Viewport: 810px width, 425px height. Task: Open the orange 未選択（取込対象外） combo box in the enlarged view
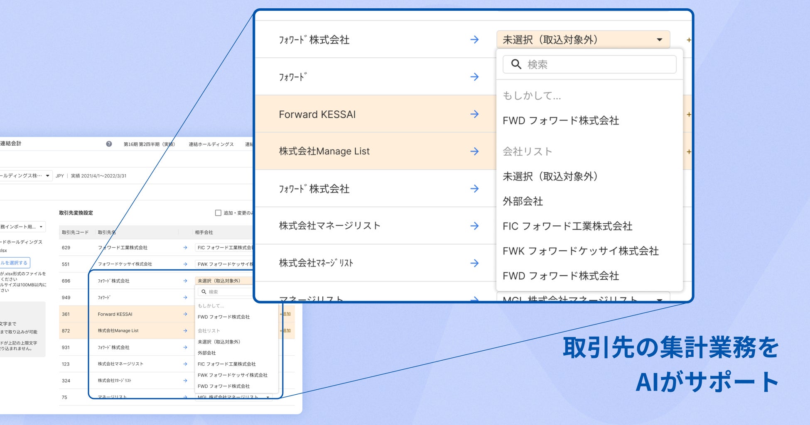click(583, 39)
